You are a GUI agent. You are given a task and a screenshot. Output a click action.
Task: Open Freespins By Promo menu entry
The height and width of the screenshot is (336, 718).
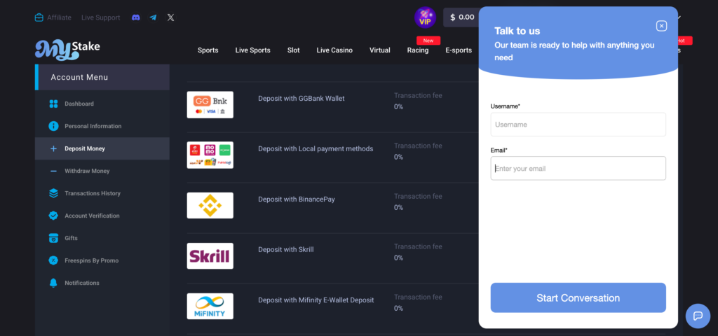tap(102, 260)
